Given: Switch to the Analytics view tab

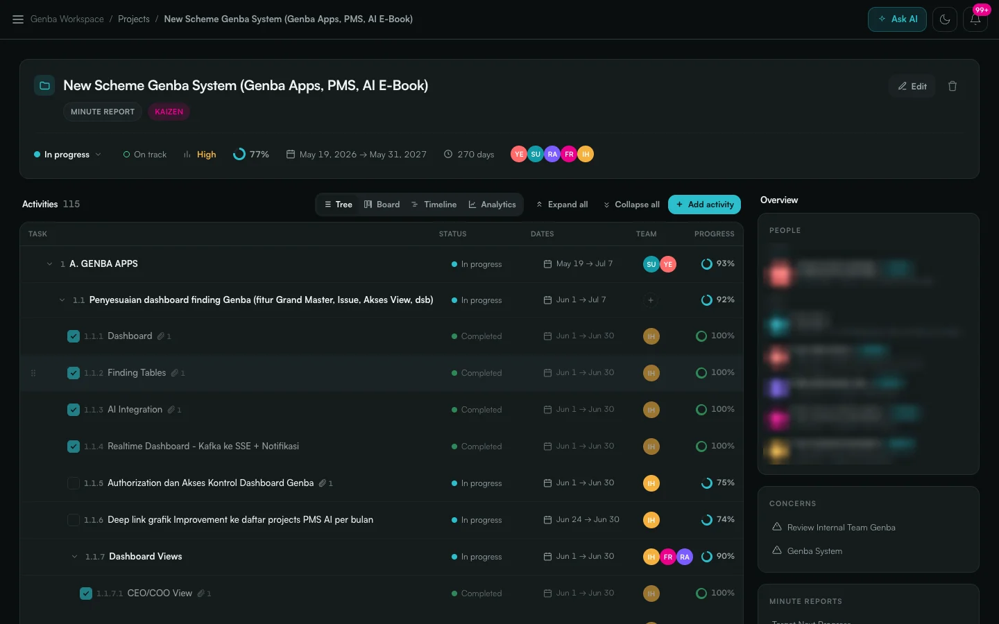Looking at the screenshot, I should click(x=492, y=205).
